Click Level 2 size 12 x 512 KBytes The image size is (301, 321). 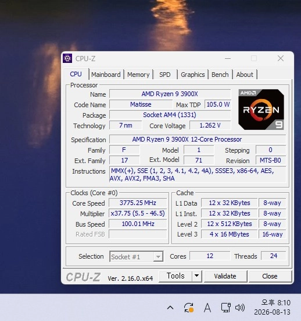point(230,224)
